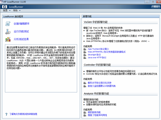
Task: Open the 配置 menu
Action: pos(5,11)
